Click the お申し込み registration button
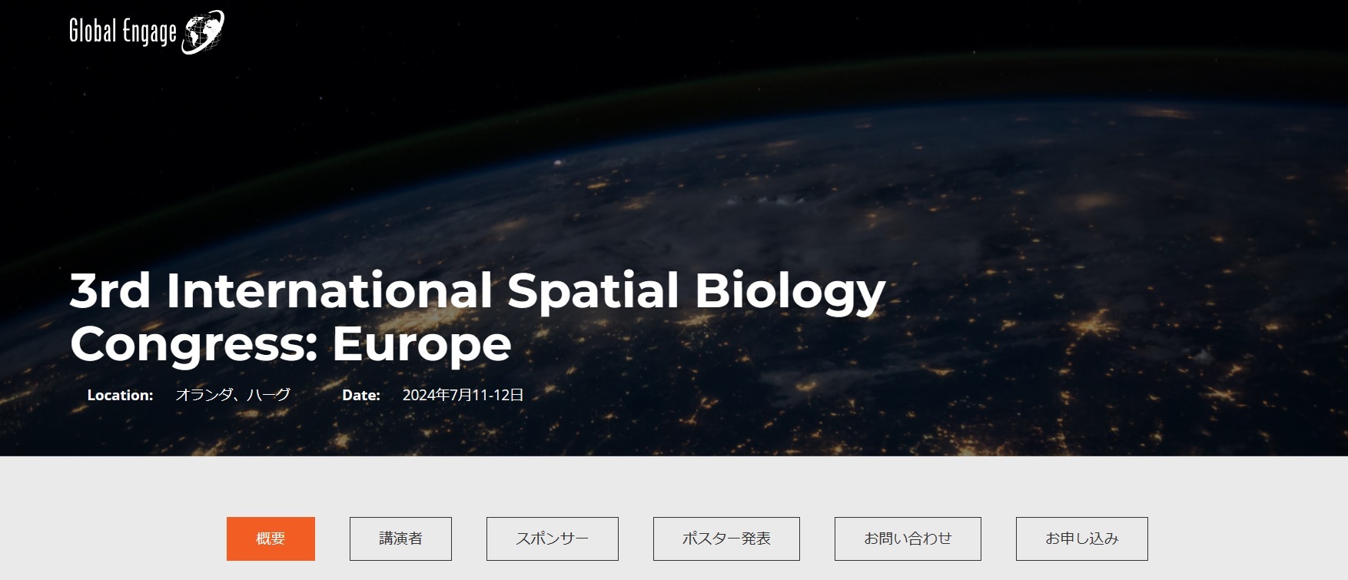The height and width of the screenshot is (580, 1348). (x=1082, y=539)
